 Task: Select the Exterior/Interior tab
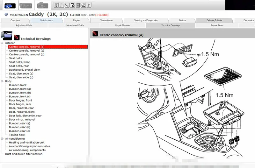pyautogui.click(x=215, y=20)
